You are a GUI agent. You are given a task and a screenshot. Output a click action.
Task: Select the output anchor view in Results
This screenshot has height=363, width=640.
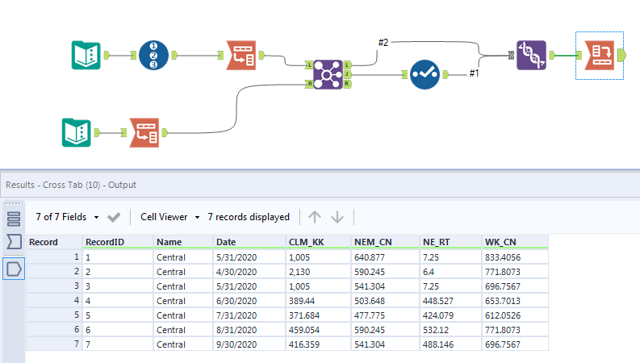click(x=14, y=269)
